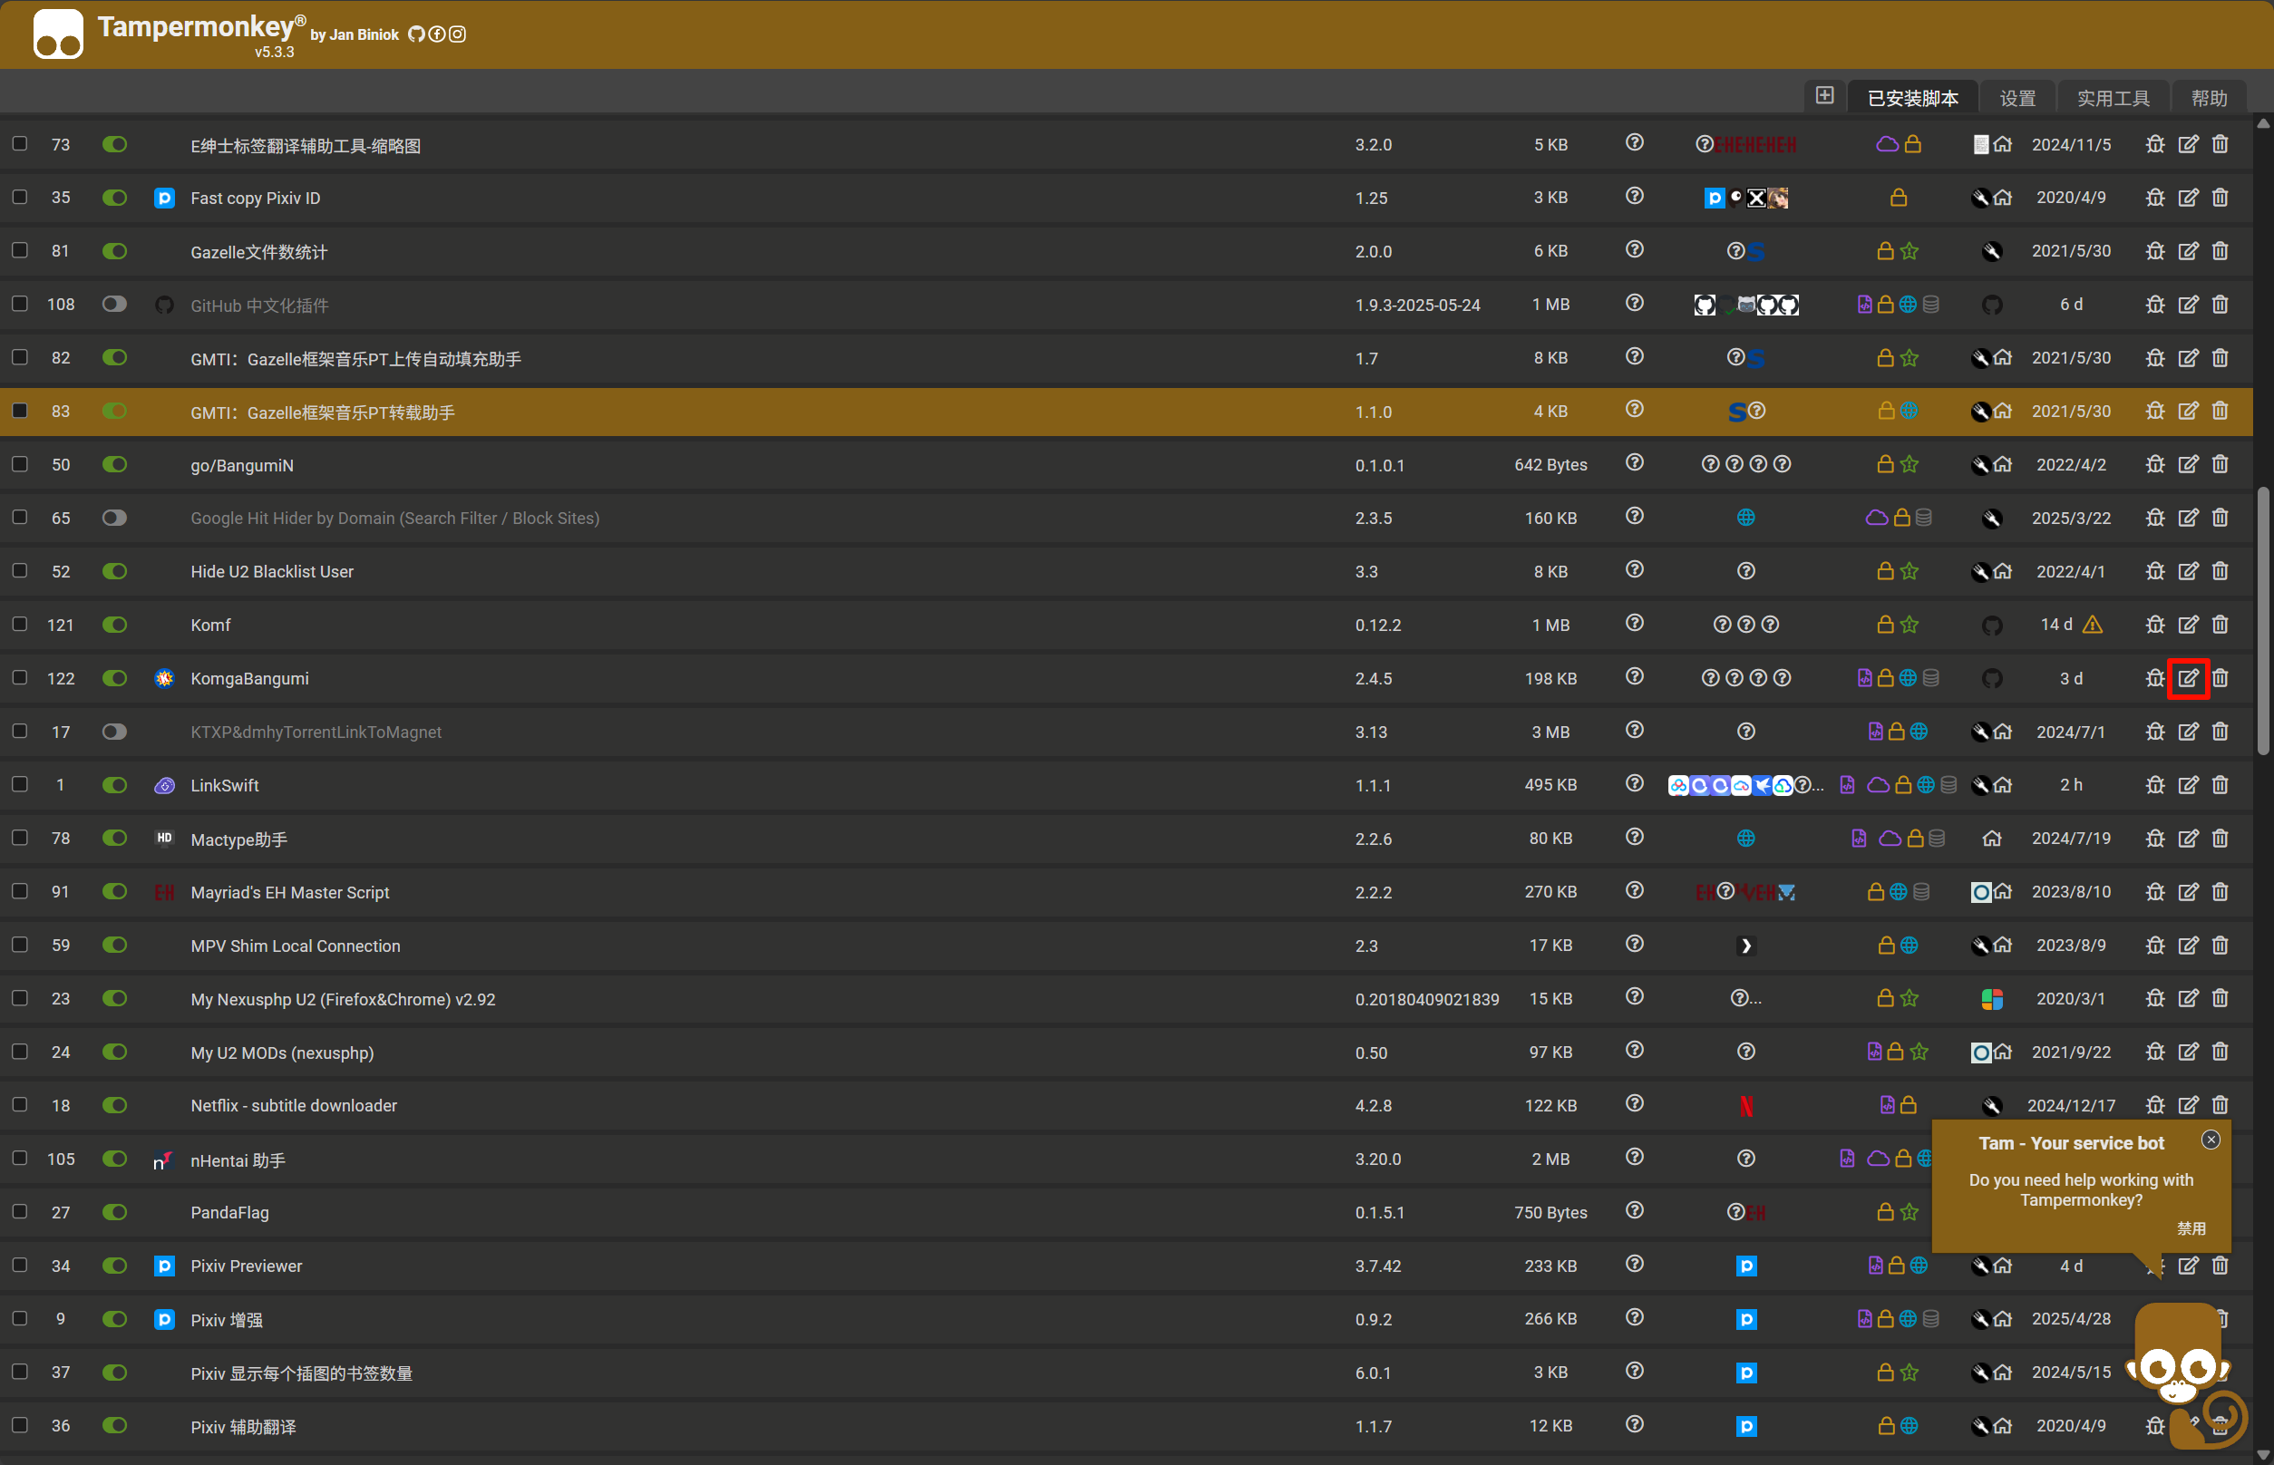This screenshot has width=2274, height=1465.
Task: Close the Tam service bot popup
Action: click(2211, 1140)
